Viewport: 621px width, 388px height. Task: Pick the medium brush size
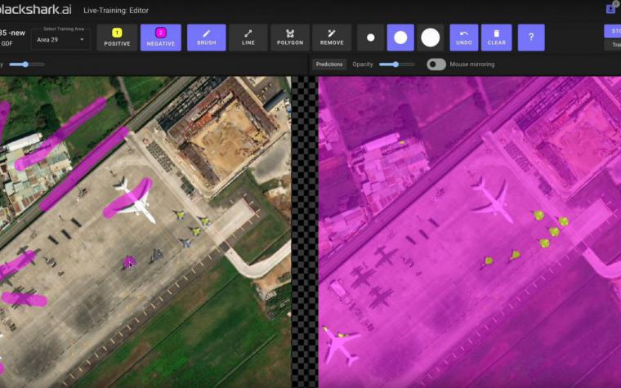click(400, 38)
